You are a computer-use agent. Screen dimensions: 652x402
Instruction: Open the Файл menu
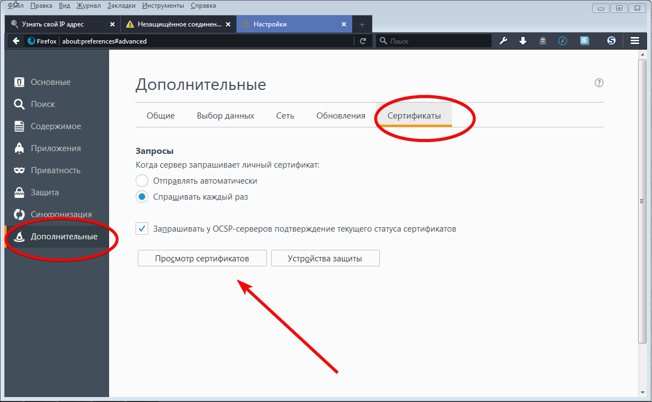pos(15,6)
